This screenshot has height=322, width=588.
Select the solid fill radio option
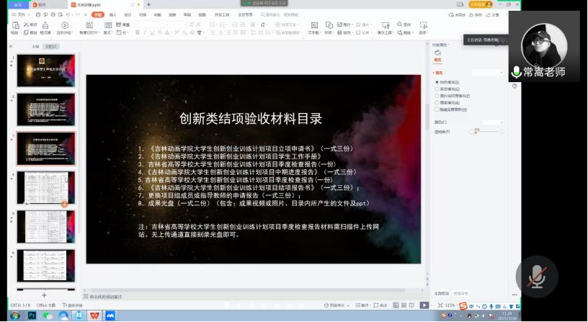pos(437,82)
